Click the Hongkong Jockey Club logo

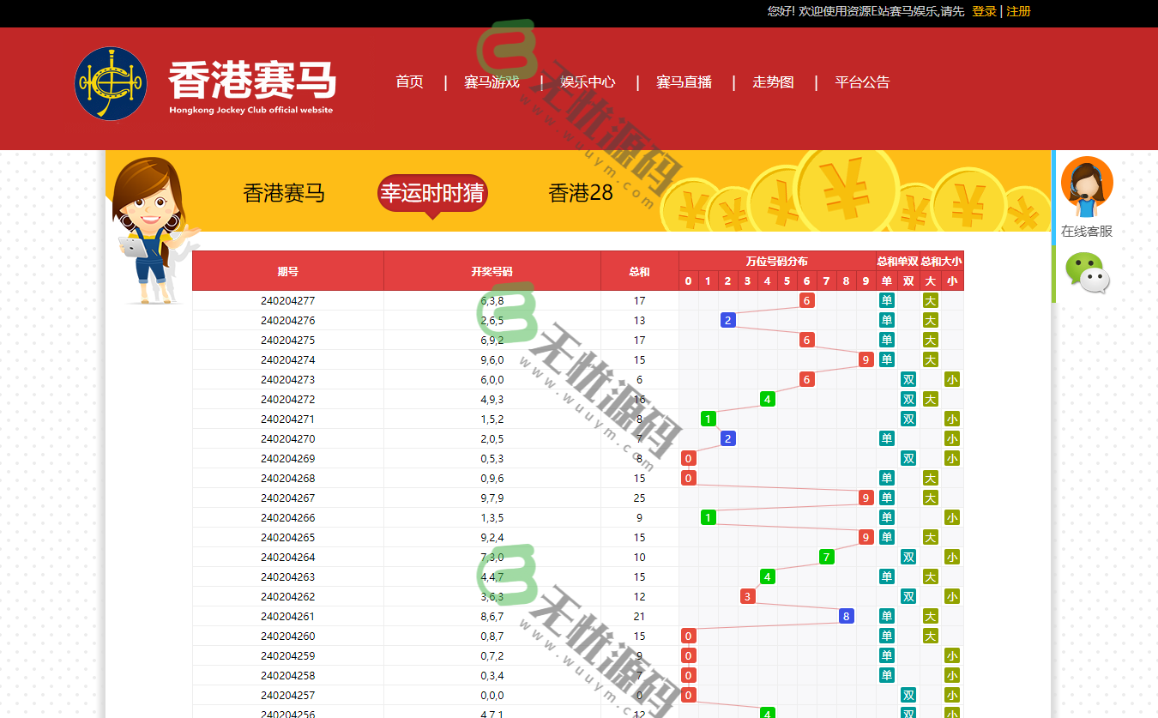[x=110, y=83]
